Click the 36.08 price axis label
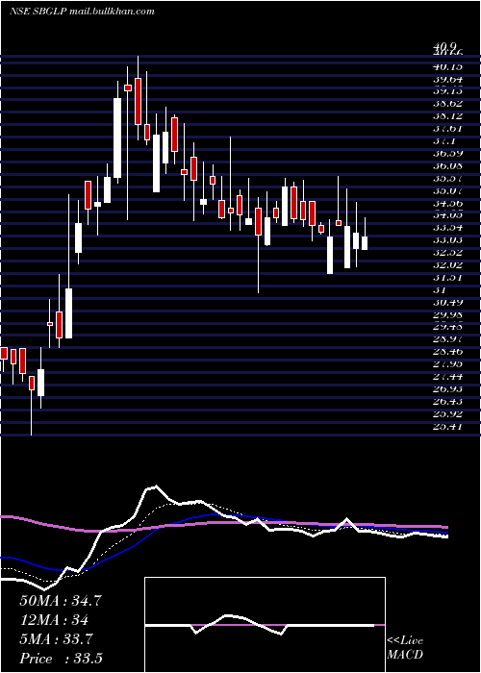This screenshot has width=481, height=673. 447,165
